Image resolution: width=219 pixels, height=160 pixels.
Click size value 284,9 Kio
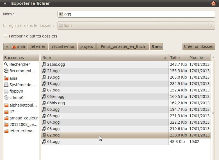[178, 84]
